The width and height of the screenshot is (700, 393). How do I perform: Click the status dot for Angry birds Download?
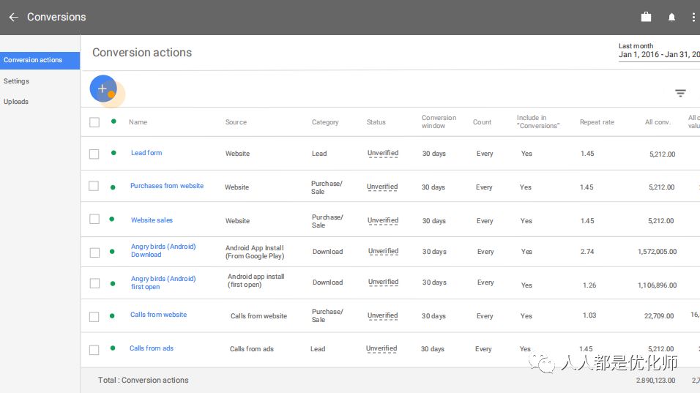112,252
